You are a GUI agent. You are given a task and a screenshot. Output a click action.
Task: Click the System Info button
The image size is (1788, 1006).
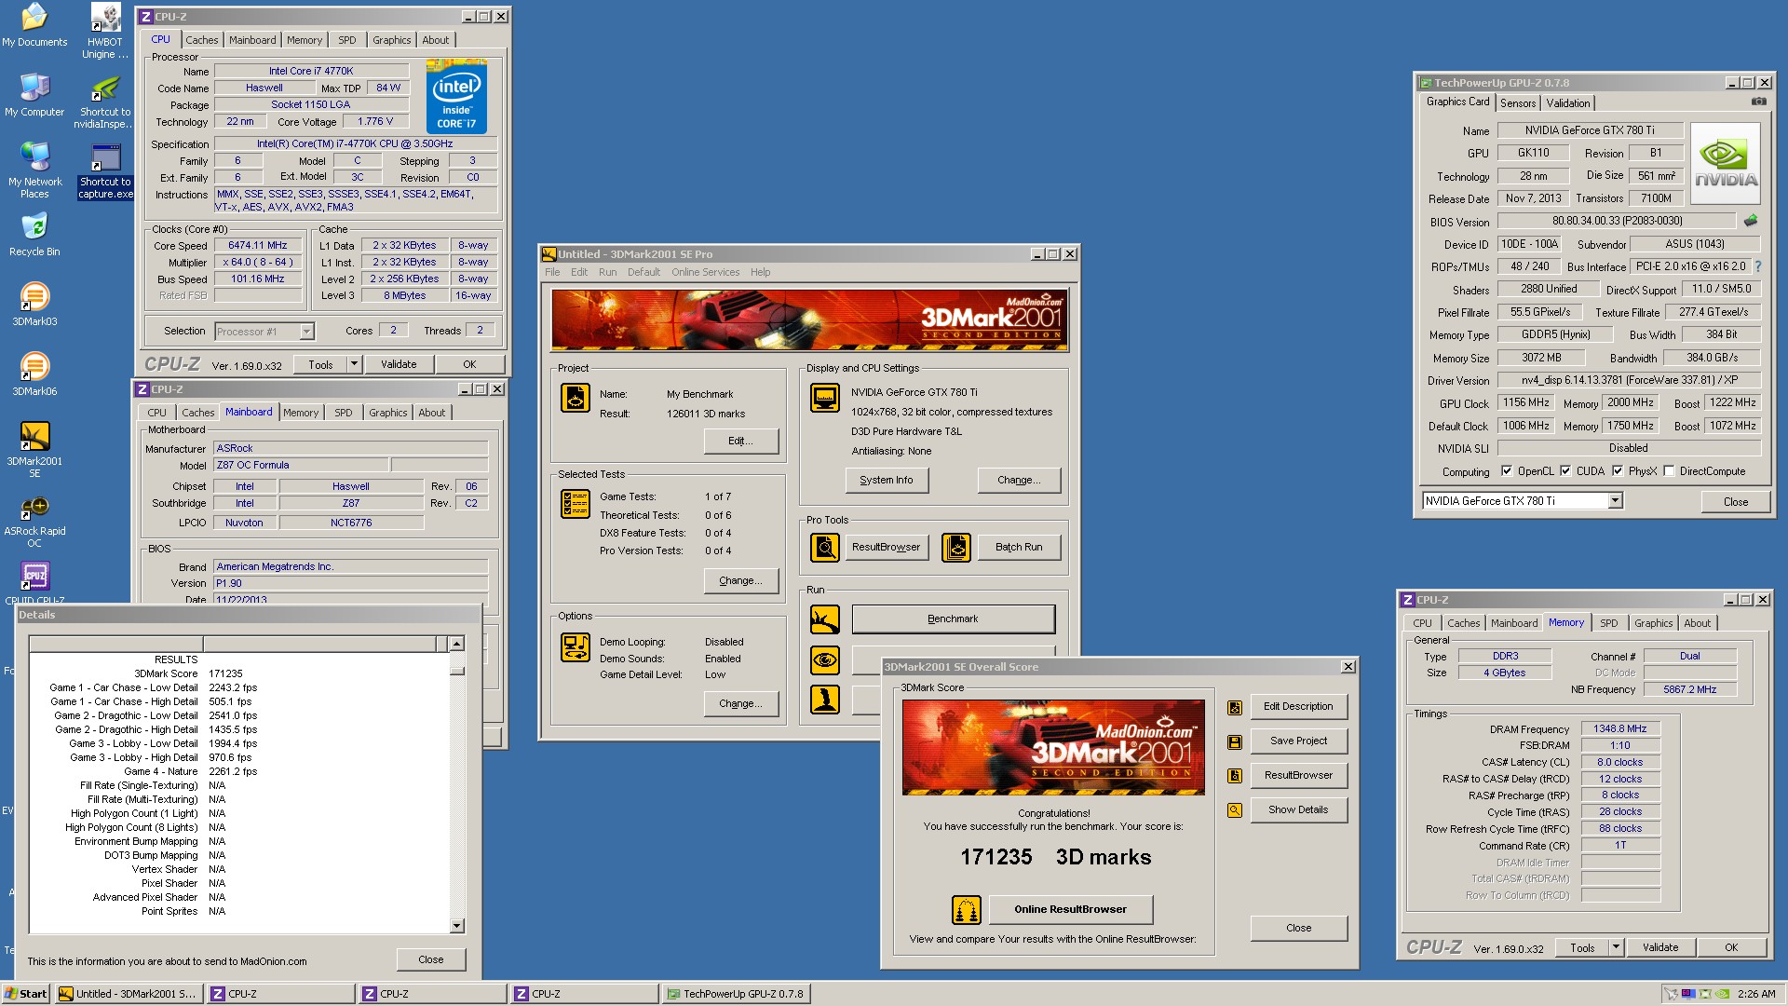point(887,481)
